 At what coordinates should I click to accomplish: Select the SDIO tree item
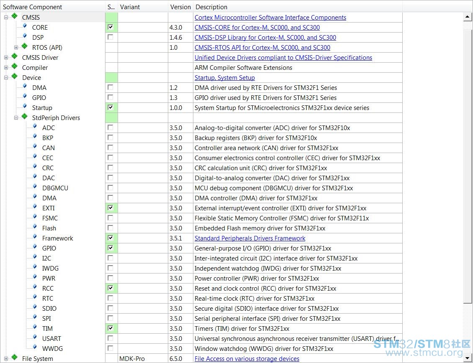49,309
